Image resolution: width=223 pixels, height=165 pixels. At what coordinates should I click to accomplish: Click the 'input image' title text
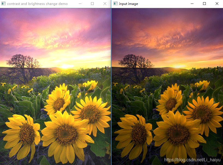127,4
